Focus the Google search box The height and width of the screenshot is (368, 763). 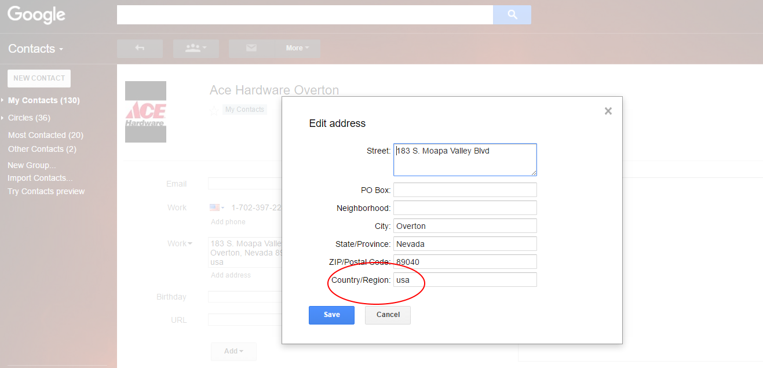point(305,15)
